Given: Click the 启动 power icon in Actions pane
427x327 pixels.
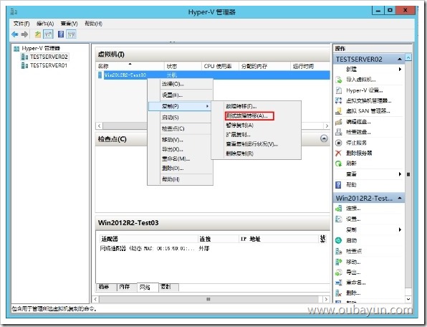Looking at the screenshot, I should tap(338, 240).
